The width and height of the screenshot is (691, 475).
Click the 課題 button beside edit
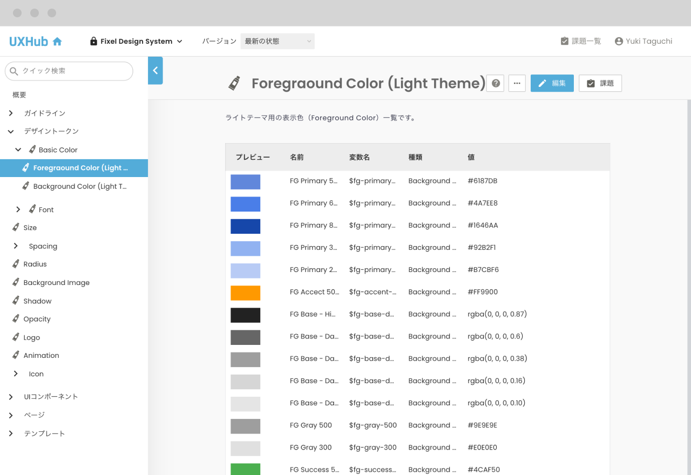pos(600,83)
